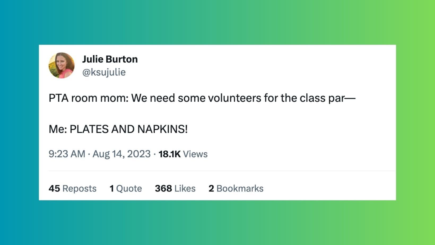435x245 pixels.
Task: Open the Julie Burton display name
Action: (110, 59)
